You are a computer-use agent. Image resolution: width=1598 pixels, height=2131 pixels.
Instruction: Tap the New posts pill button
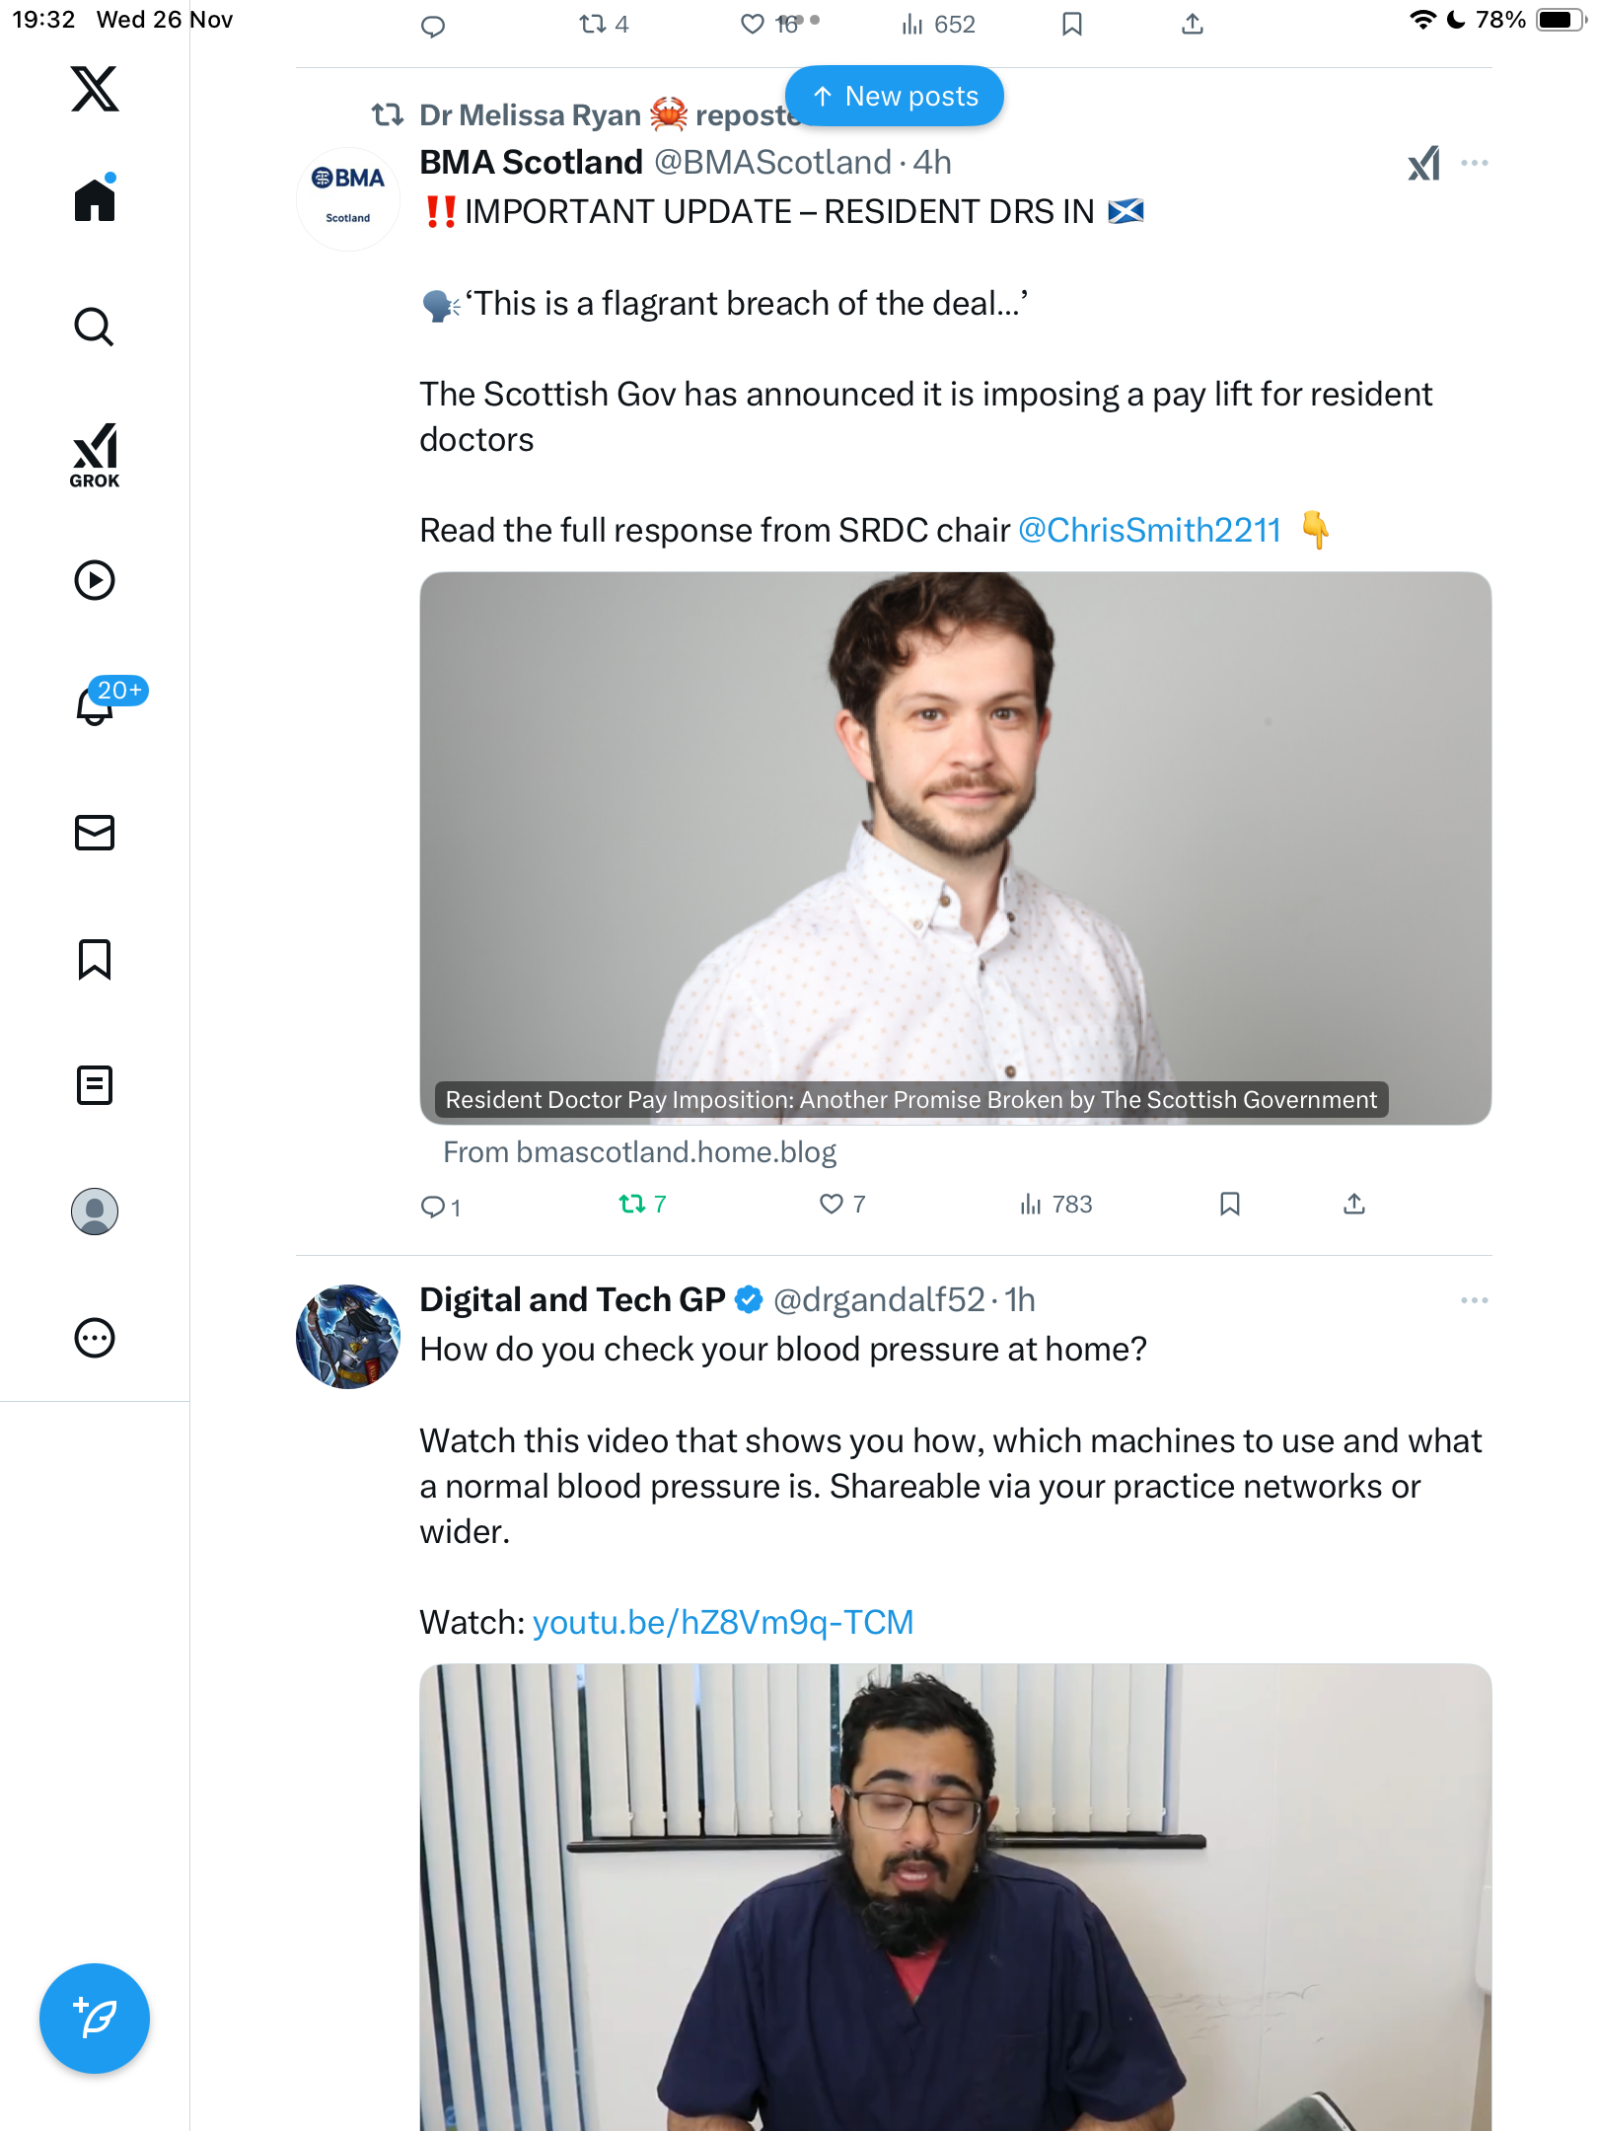pos(895,97)
